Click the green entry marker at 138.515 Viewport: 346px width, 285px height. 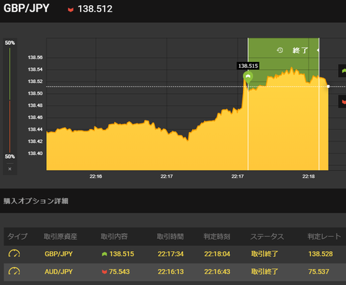click(x=248, y=77)
